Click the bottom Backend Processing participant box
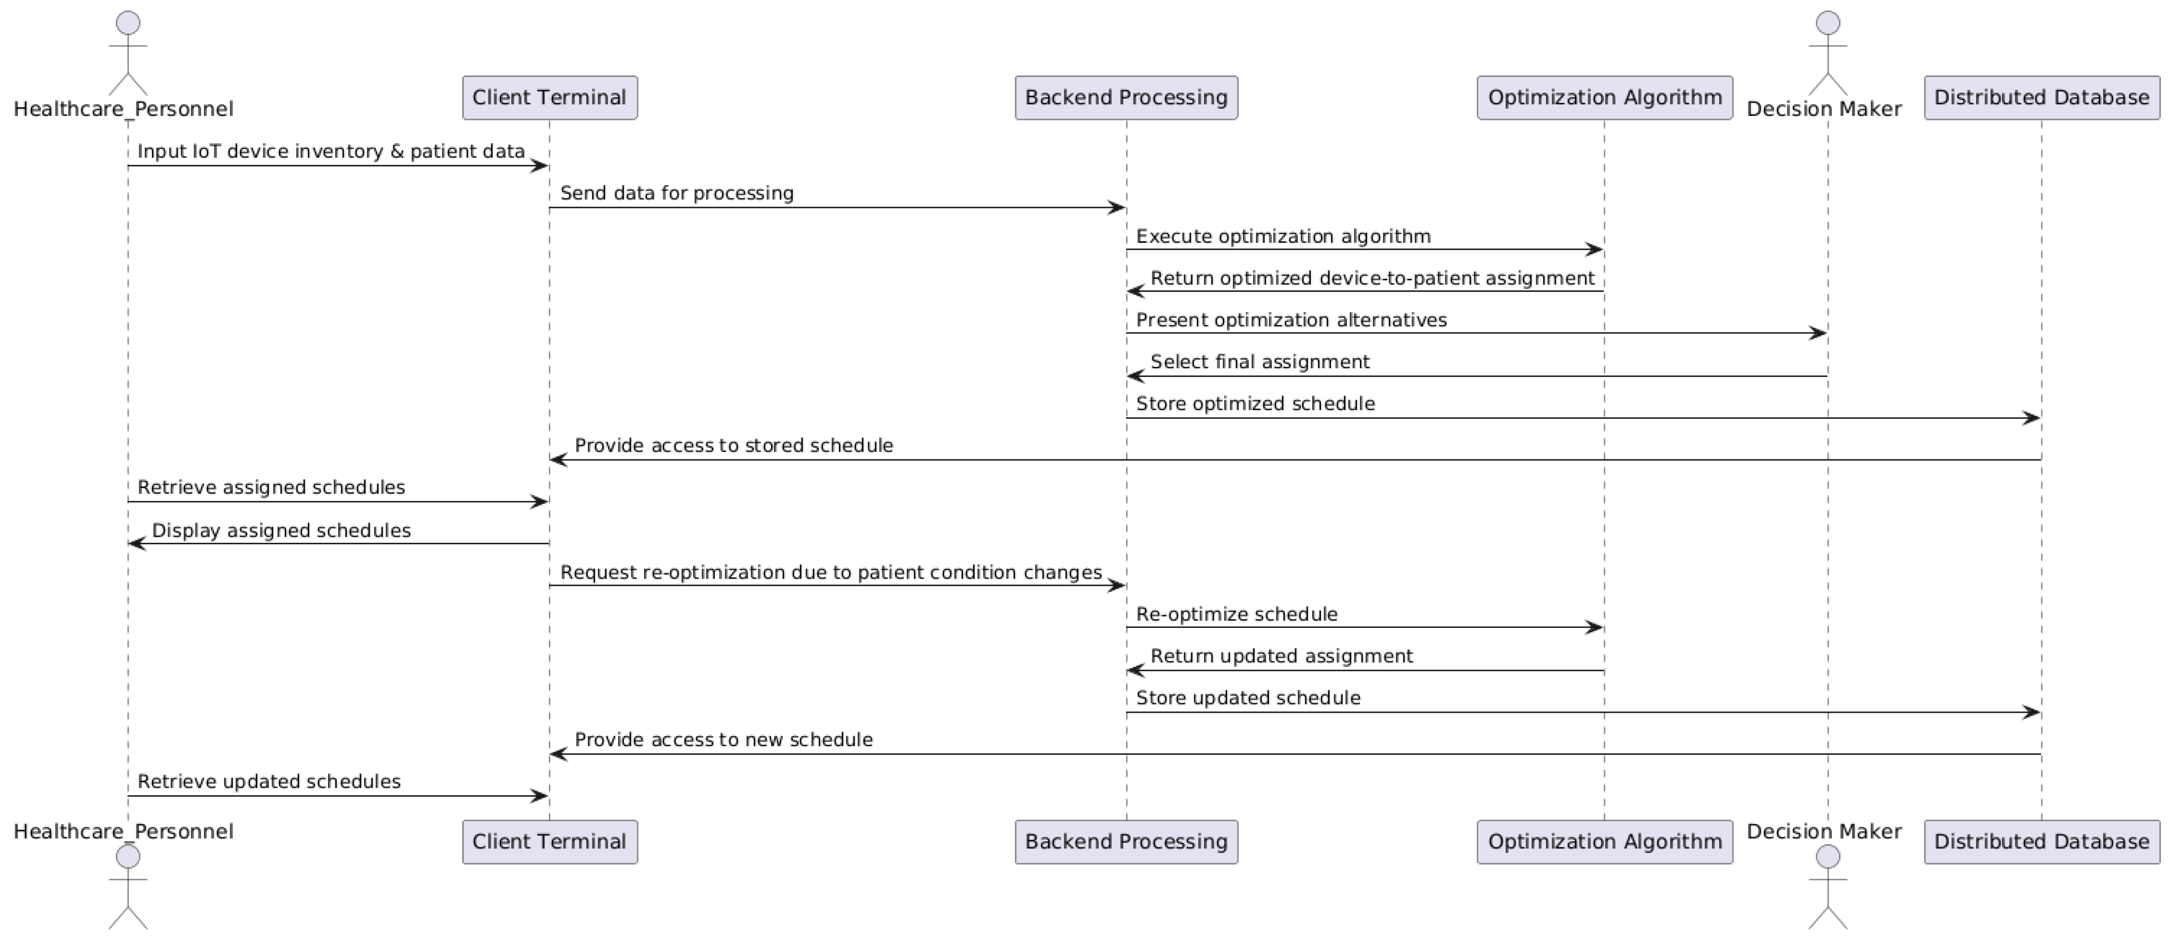 (1126, 842)
